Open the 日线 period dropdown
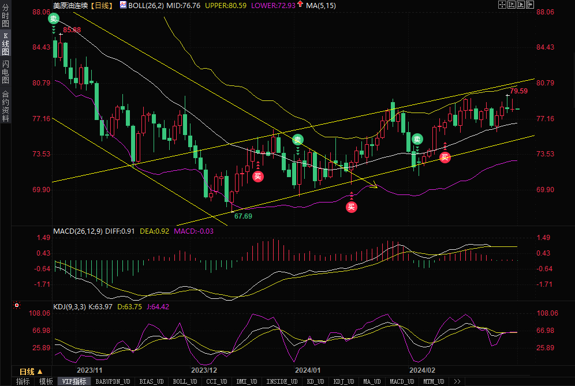The height and width of the screenshot is (386, 575). (31, 371)
